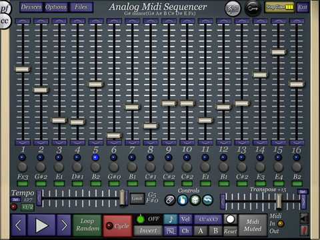Click the wave control icon

tap(207, 200)
